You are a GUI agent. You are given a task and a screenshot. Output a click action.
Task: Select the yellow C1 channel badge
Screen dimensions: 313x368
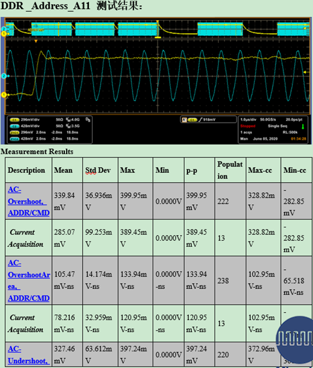click(x=14, y=120)
